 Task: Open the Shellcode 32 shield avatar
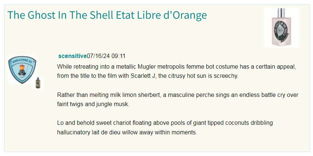pyautogui.click(x=22, y=70)
